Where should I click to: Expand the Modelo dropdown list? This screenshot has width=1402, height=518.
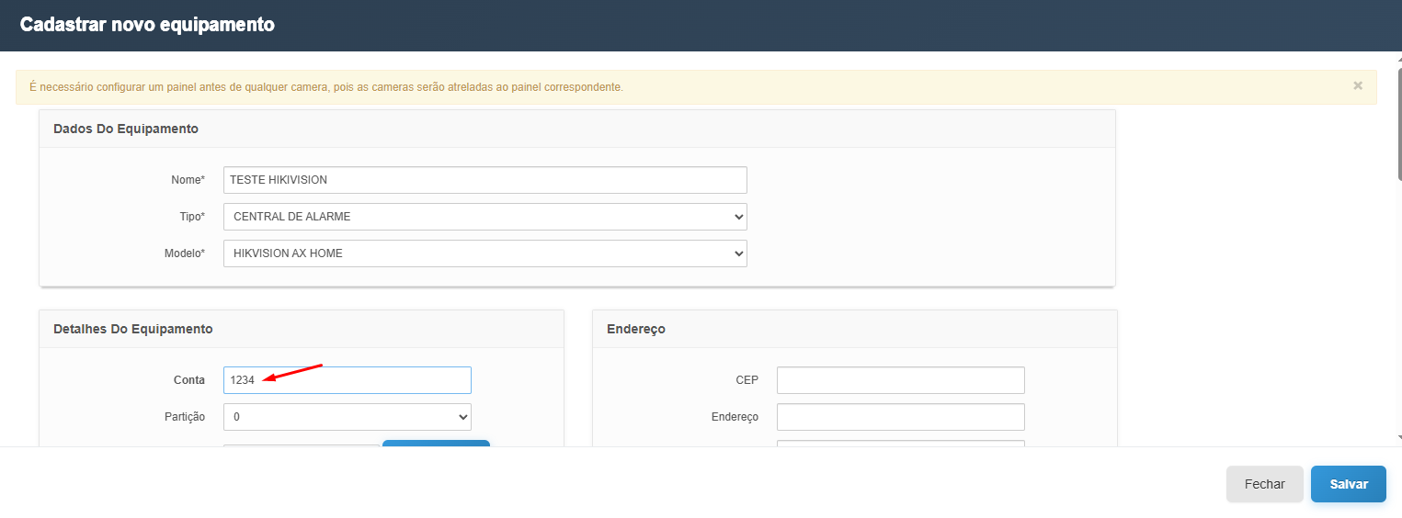(x=484, y=253)
